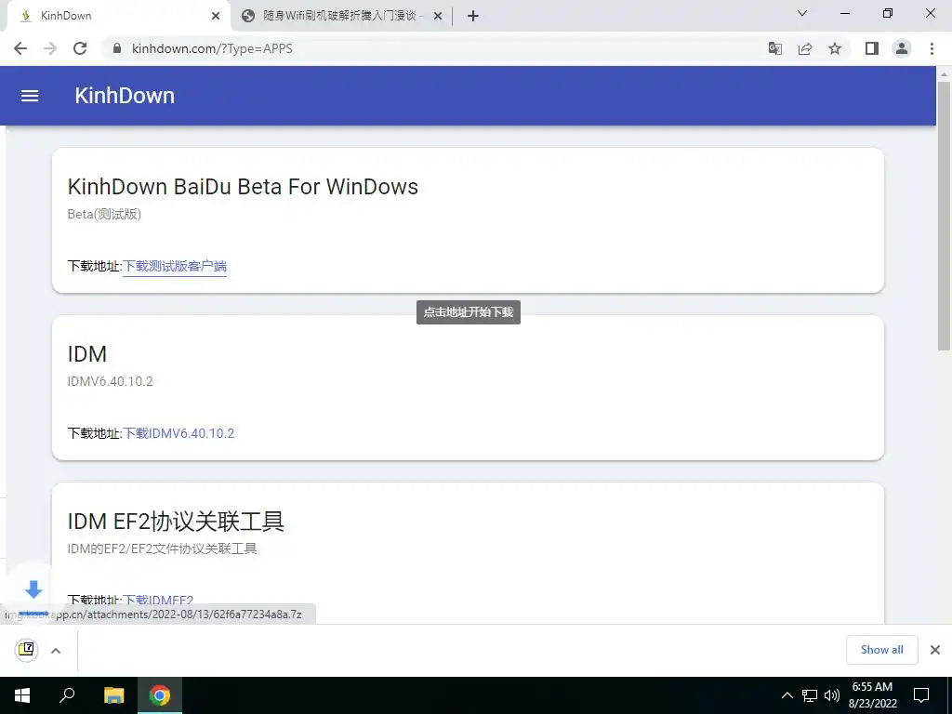952x714 pixels.
Task: Translate this page with Google Translate icon
Action: [x=775, y=48]
